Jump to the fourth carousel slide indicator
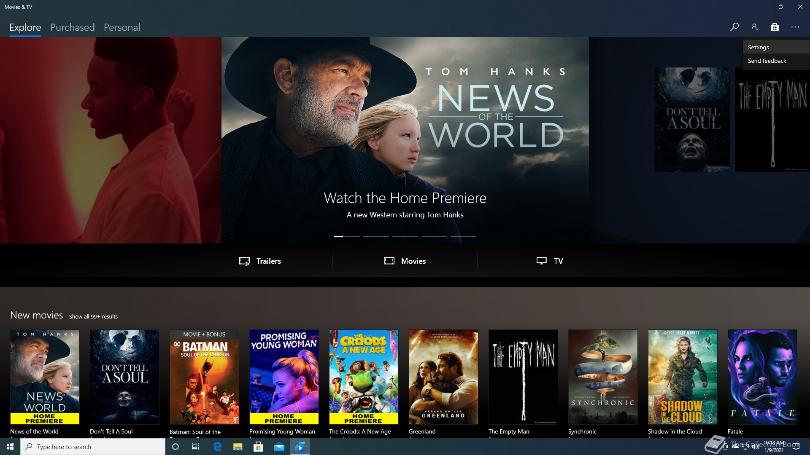810x455 pixels. (434, 236)
